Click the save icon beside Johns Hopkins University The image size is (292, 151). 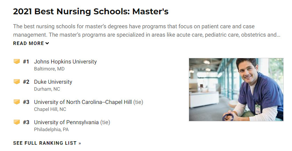coord(16,62)
